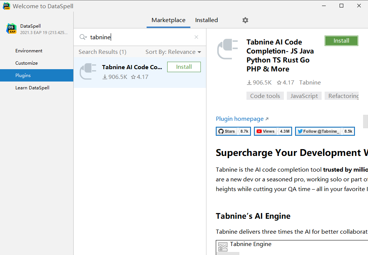Open the Plugin homepage link

tap(242, 119)
